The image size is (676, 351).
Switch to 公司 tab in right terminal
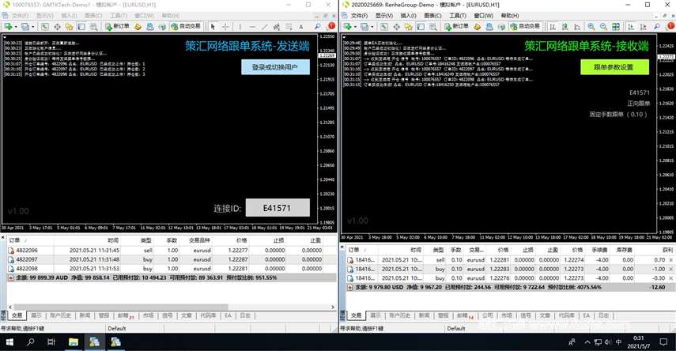pos(487,315)
